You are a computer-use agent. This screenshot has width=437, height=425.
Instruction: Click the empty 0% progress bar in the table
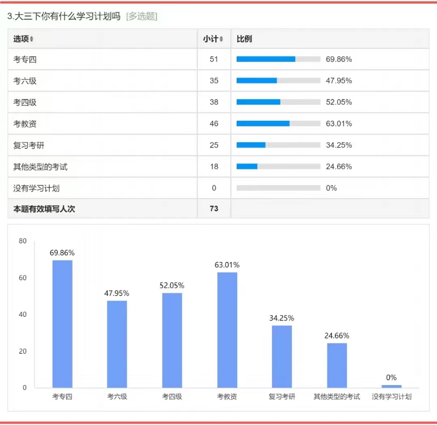278,188
